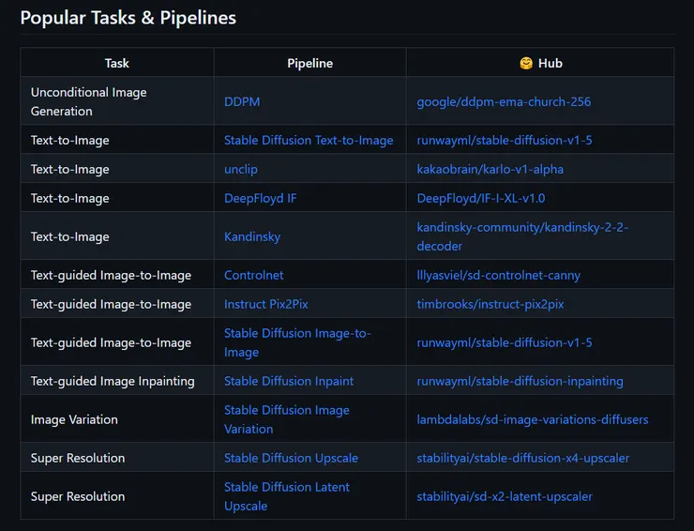Open google/ddpm-ema-church-256 on the Hub

point(504,101)
